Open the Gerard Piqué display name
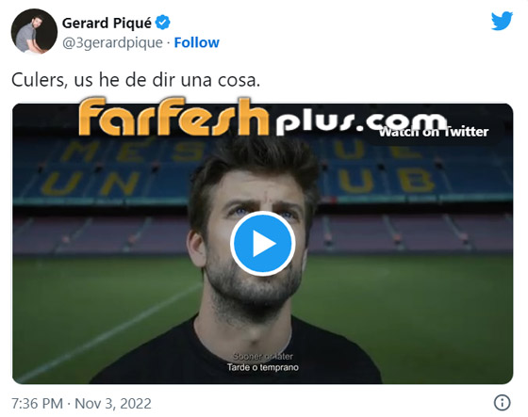Screen dimensions: 528x417 [107, 23]
